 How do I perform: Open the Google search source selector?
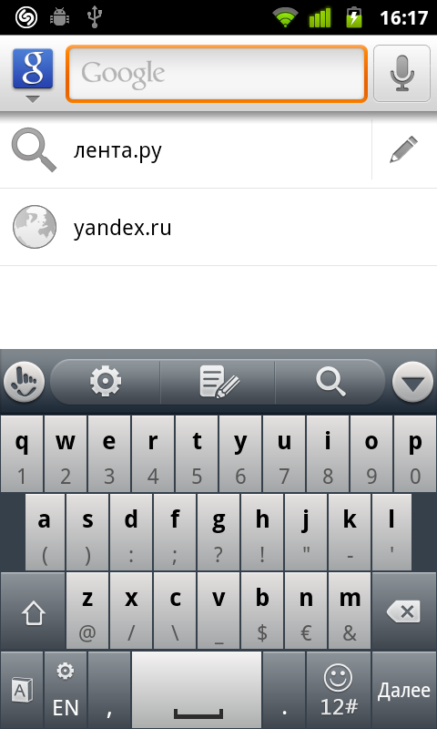point(33,75)
